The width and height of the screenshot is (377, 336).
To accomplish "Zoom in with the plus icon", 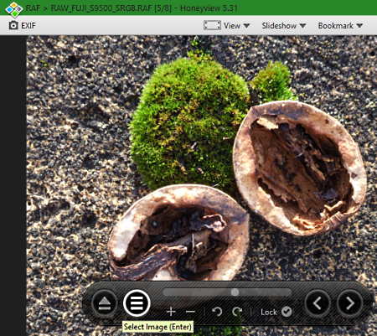I will coord(171,312).
